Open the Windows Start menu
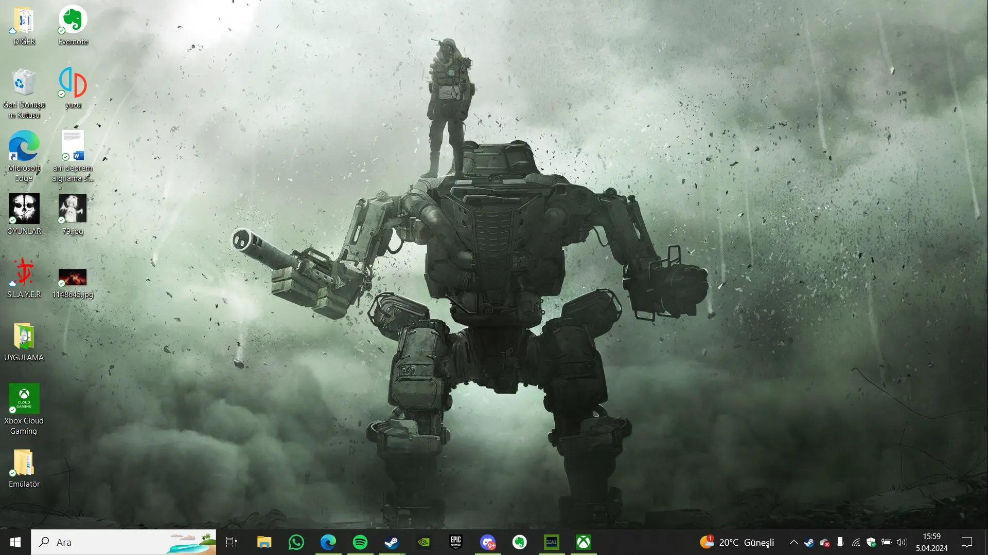This screenshot has height=555, width=988. [15, 542]
